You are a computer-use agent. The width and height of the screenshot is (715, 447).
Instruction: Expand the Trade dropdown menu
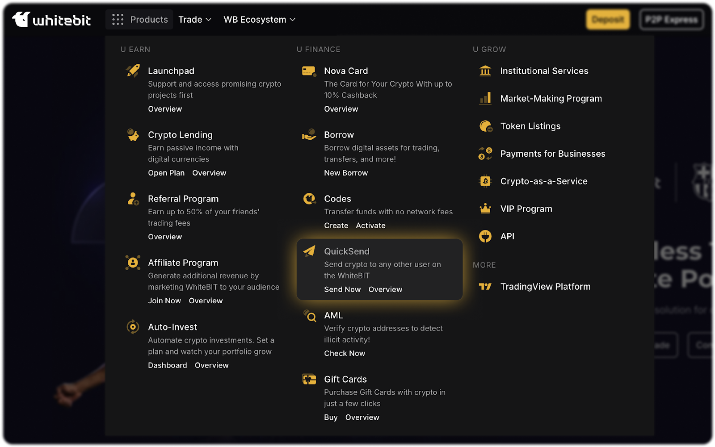[194, 20]
